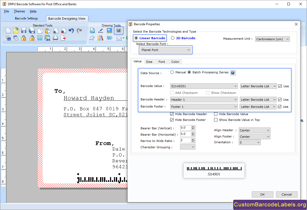307x210 pixels.
Task: Paste from clipboard icon
Action: pos(48,31)
